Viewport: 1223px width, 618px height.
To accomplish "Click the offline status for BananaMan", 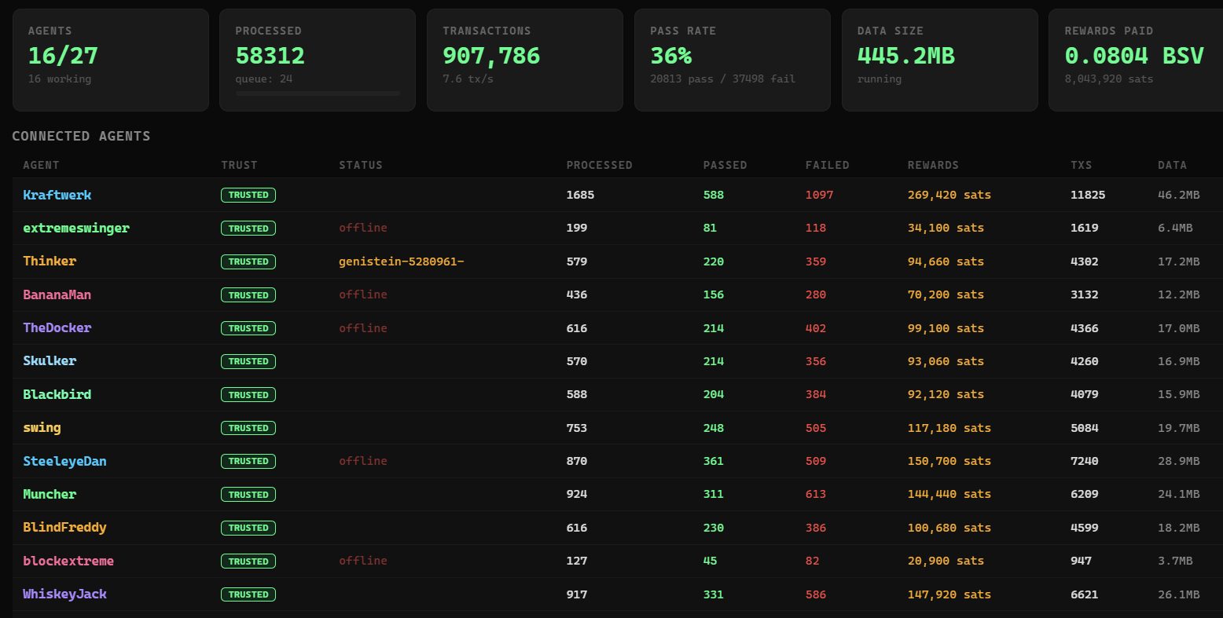I will coord(362,294).
